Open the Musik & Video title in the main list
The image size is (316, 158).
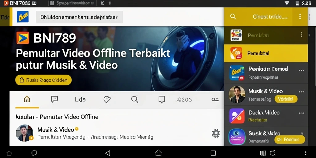click(x=56, y=130)
